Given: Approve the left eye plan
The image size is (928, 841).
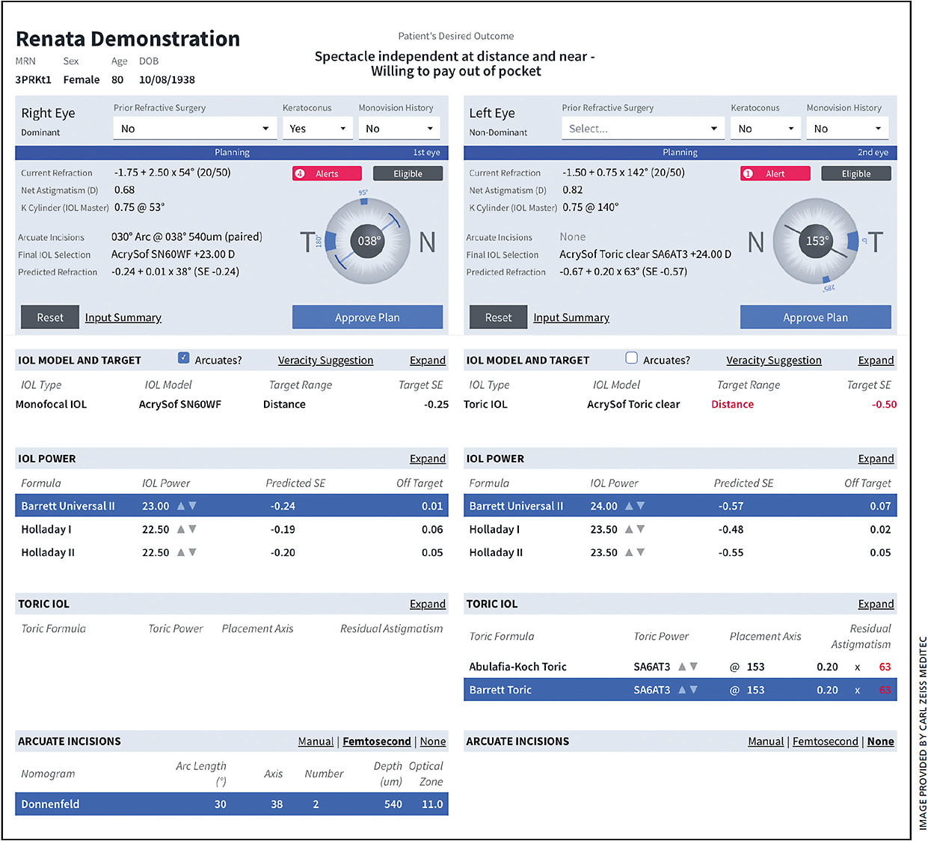Looking at the screenshot, I should tap(815, 317).
